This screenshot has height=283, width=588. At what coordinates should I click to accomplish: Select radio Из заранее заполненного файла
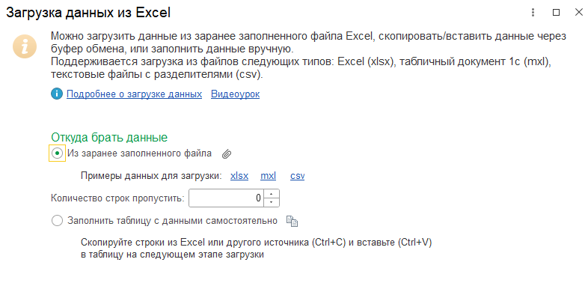click(58, 153)
